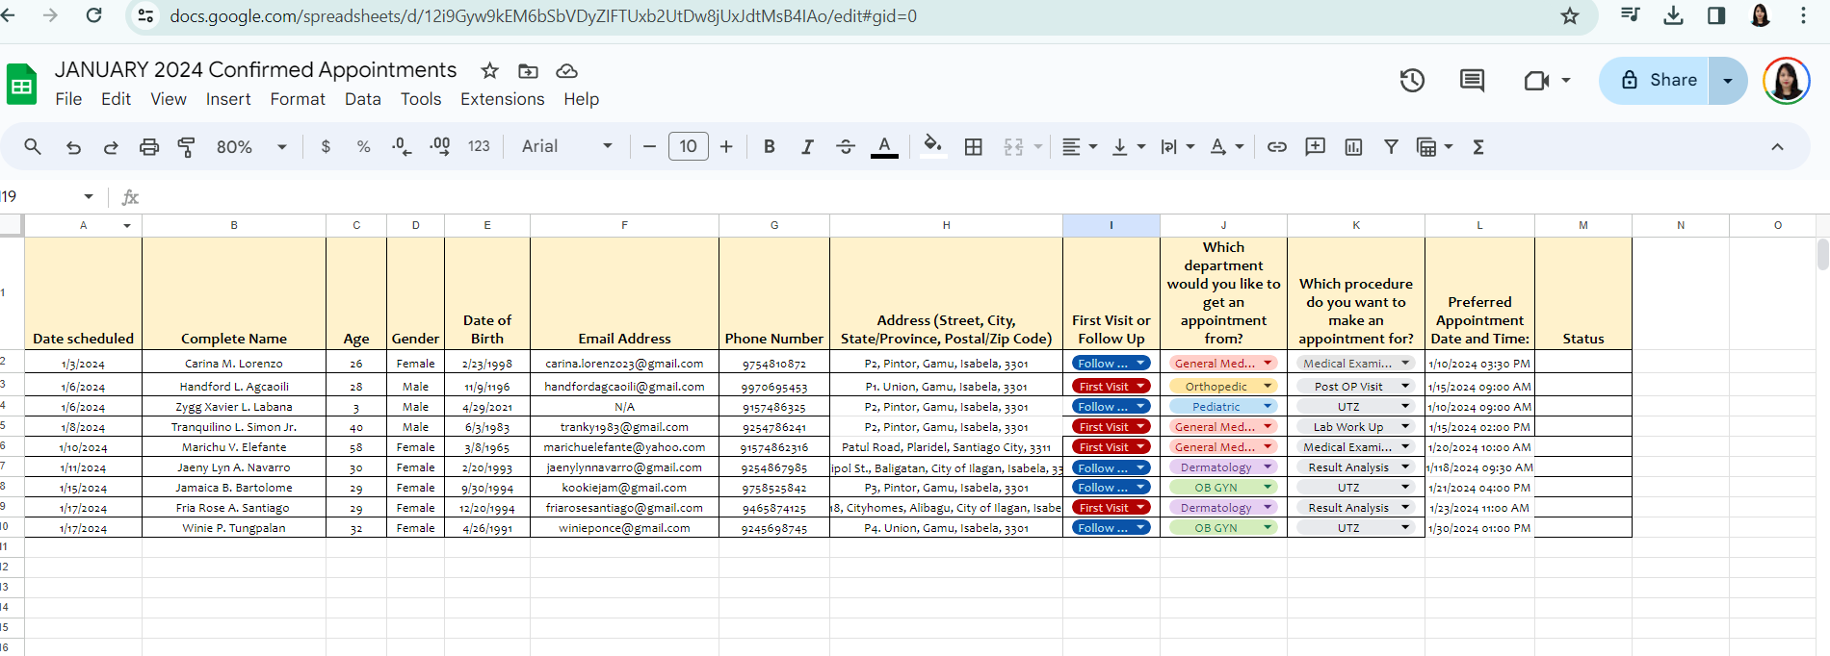Activate the paint format tool
1830x656 pixels.
(x=187, y=147)
